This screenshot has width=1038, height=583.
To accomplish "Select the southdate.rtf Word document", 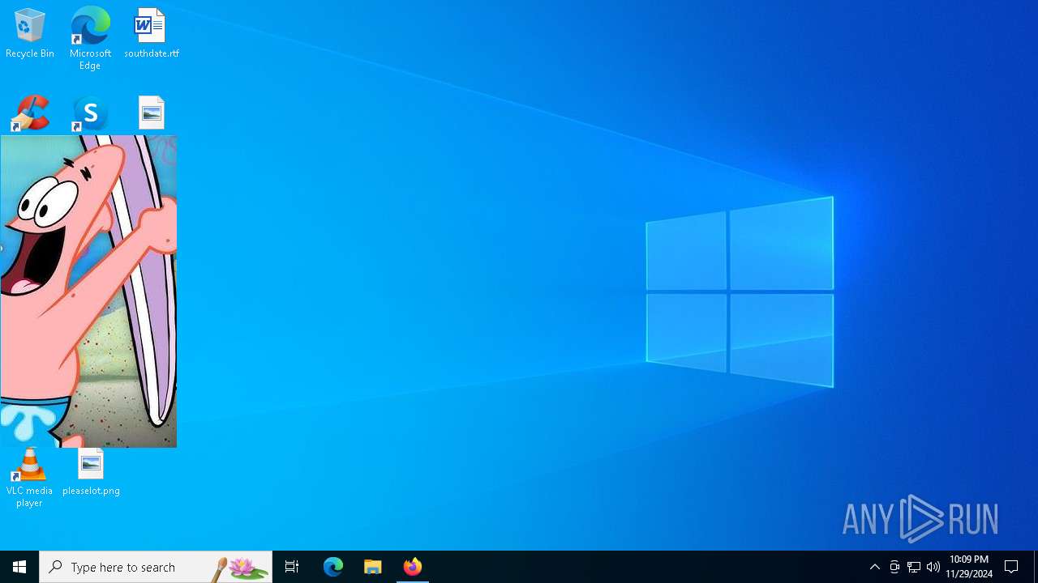I will (x=152, y=34).
